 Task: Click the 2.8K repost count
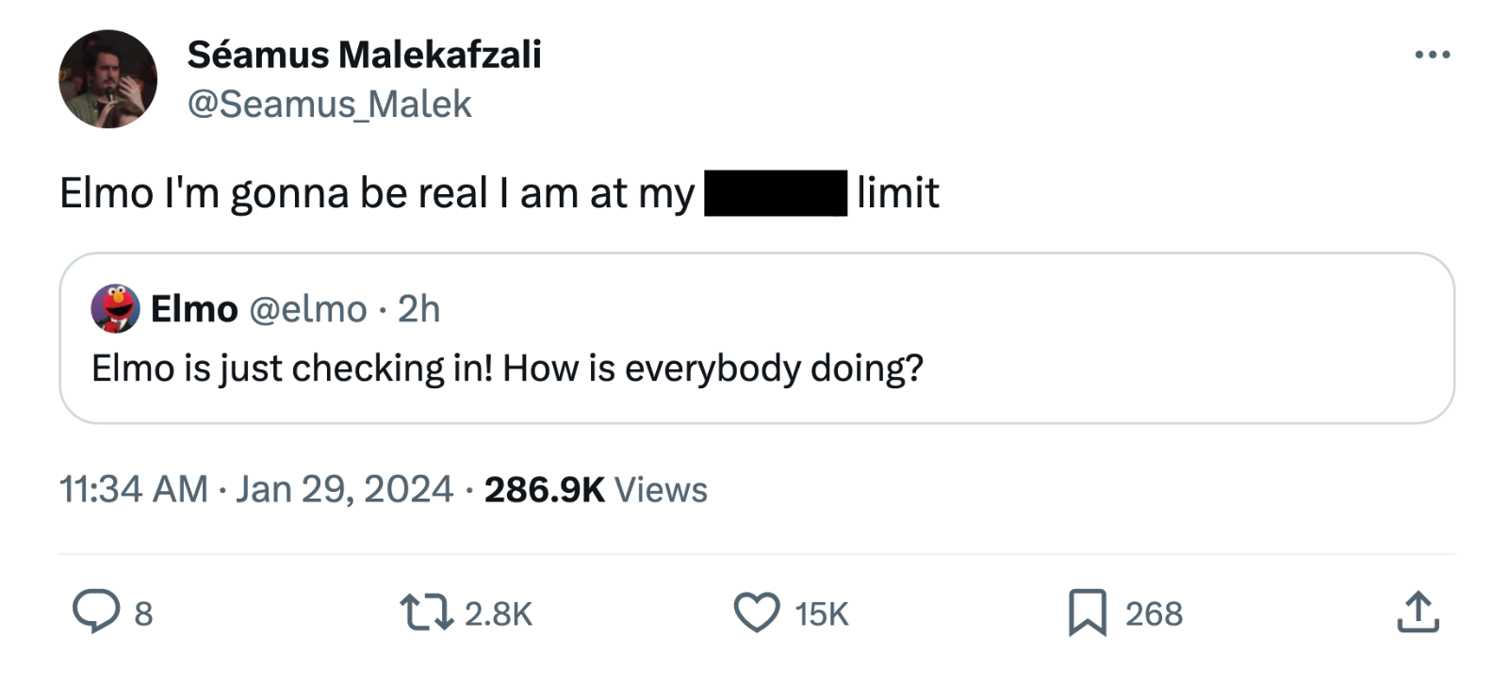tap(499, 614)
